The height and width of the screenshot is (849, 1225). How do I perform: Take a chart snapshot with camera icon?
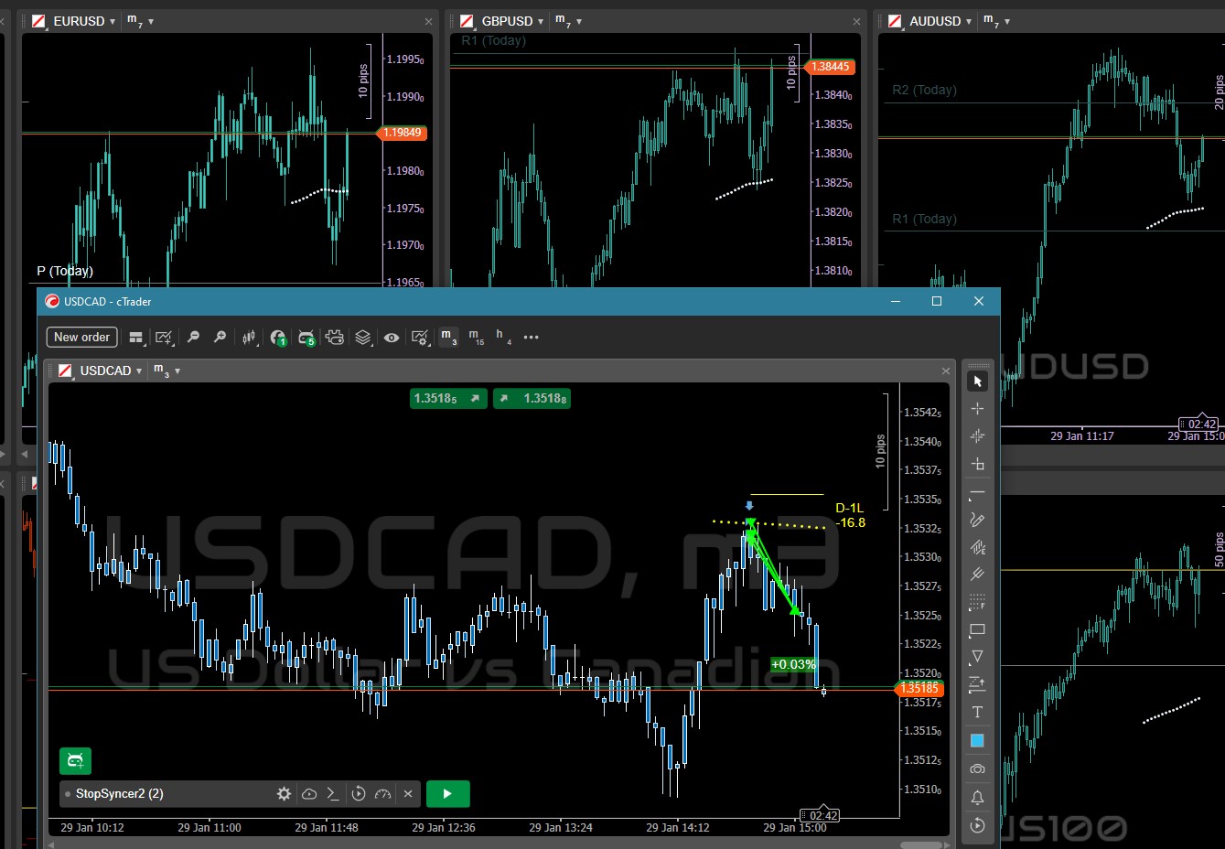977,768
